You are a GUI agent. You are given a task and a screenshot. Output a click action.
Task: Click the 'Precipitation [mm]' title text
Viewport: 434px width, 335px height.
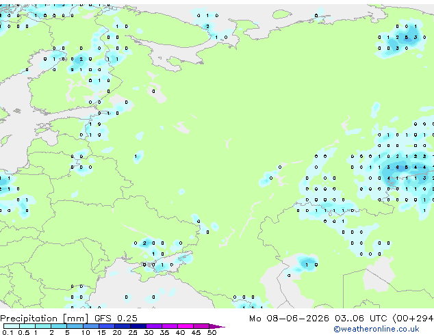(44, 319)
